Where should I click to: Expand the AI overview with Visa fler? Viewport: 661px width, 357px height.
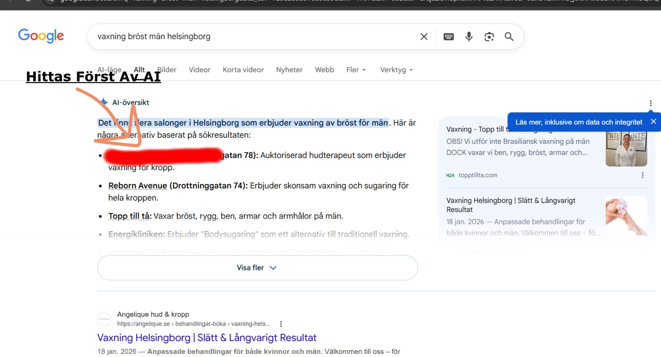click(258, 268)
